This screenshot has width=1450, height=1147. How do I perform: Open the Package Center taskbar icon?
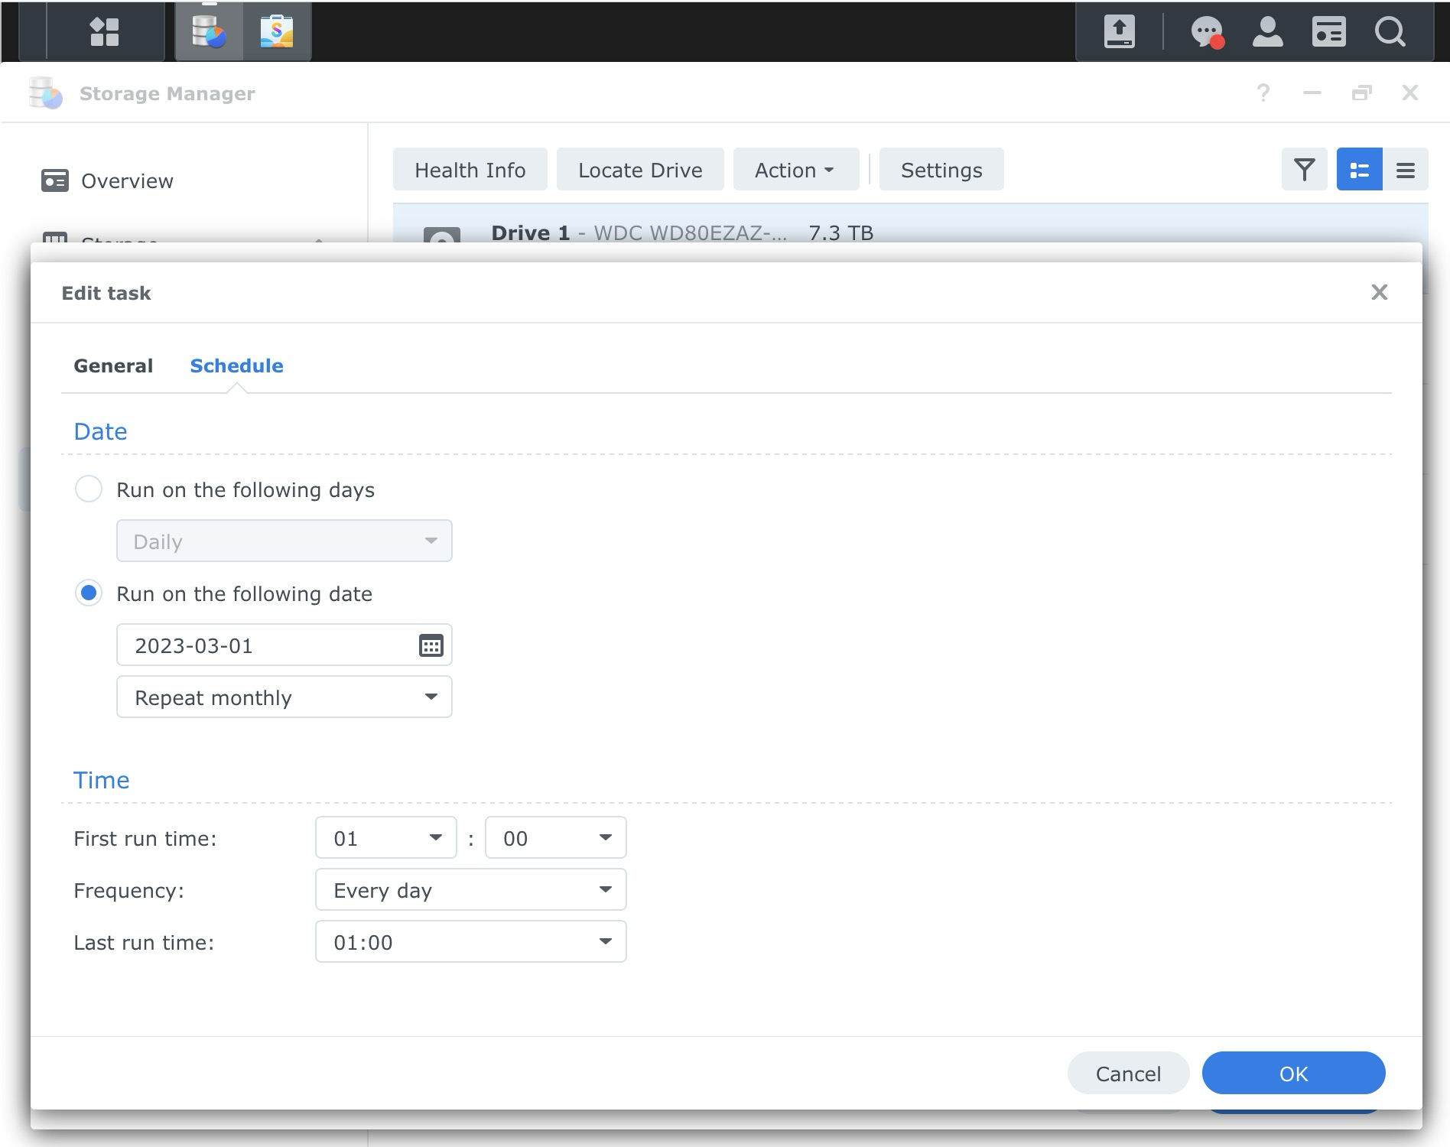click(277, 32)
